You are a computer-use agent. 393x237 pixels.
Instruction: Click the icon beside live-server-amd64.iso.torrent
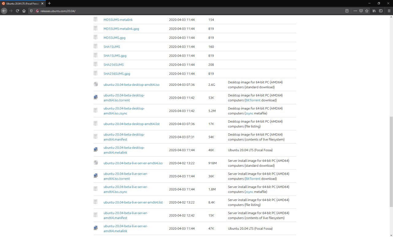96,176
